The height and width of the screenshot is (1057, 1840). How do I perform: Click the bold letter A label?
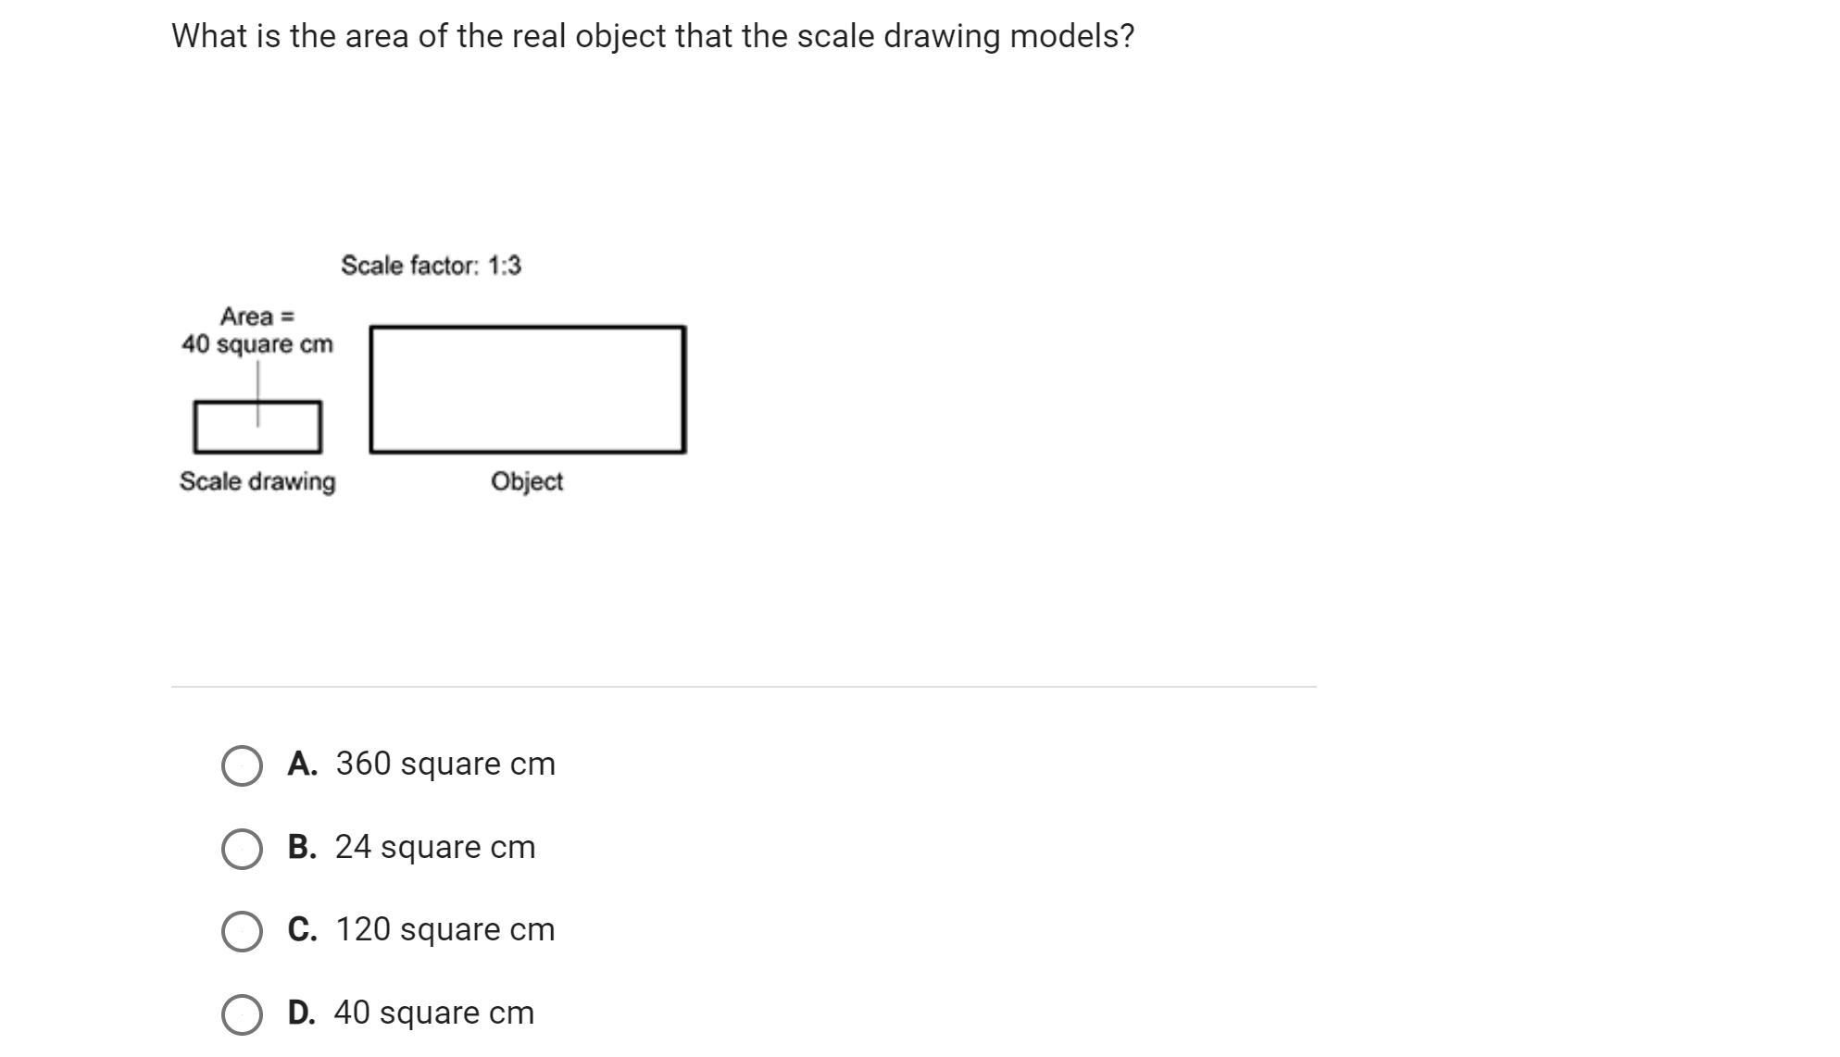point(302,764)
